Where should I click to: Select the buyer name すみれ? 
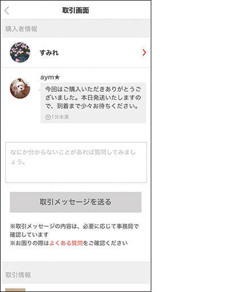(49, 53)
